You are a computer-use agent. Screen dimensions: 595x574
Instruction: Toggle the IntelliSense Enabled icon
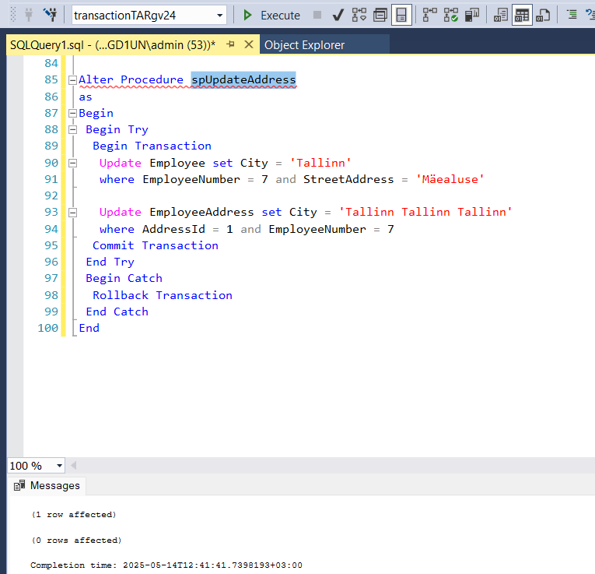[401, 16]
